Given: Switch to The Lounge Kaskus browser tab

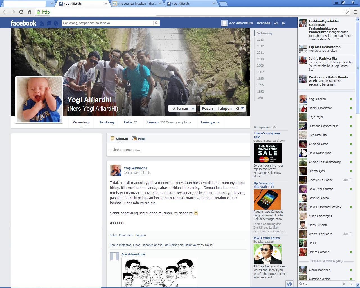Looking at the screenshot, I should [x=137, y=4].
